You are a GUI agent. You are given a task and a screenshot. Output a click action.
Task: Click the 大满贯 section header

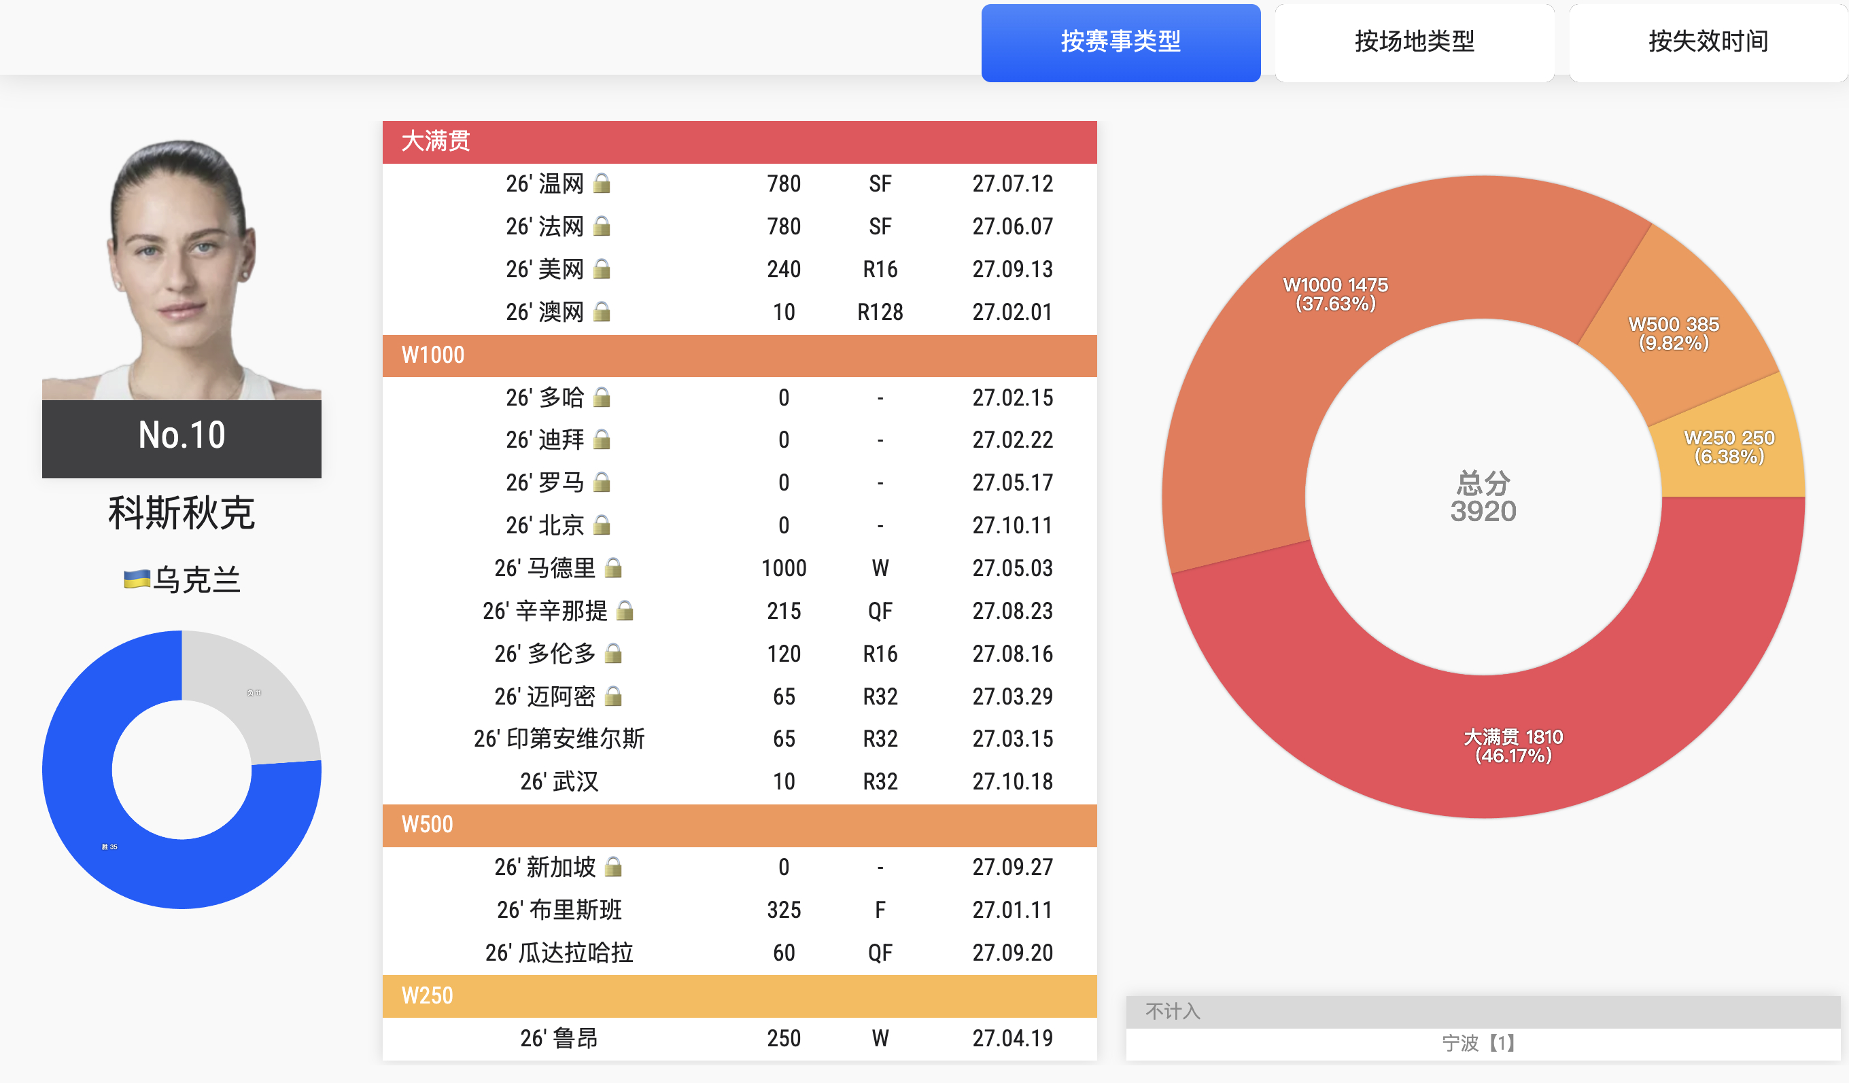(740, 141)
